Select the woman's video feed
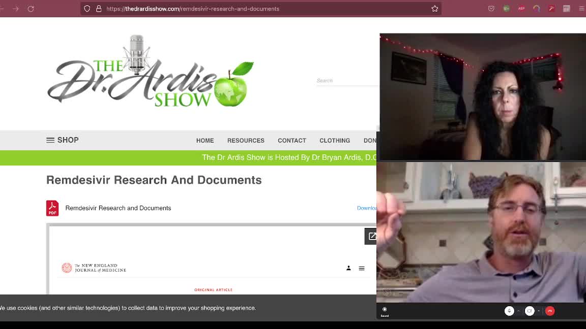 click(482, 97)
